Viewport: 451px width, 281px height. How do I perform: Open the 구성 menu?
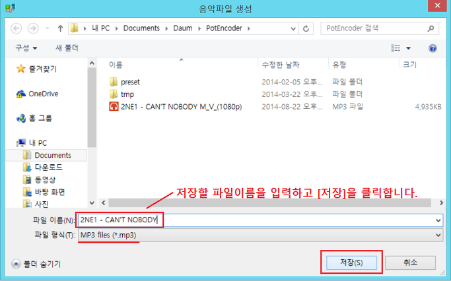click(x=26, y=47)
